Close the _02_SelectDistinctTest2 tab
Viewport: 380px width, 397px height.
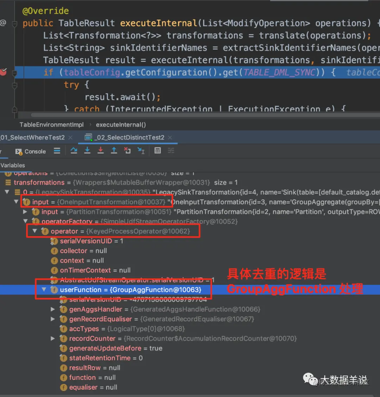170,137
